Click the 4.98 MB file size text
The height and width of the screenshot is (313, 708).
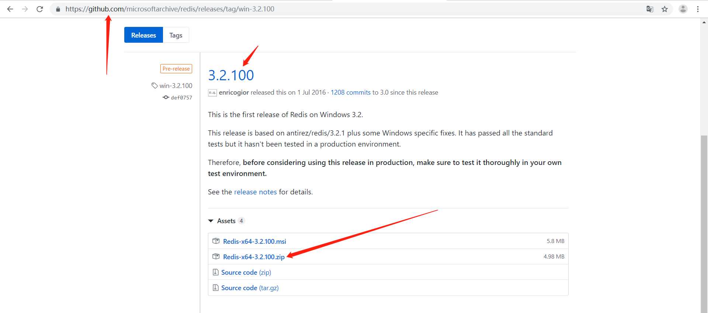pyautogui.click(x=554, y=256)
